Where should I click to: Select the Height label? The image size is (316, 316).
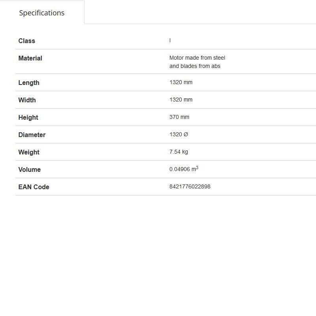pos(28,117)
